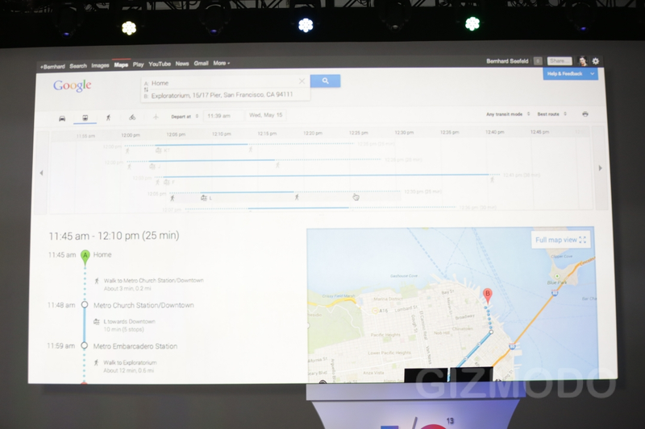Open the profile photo avatar
Screen dimensions: 645x429
(x=582, y=61)
